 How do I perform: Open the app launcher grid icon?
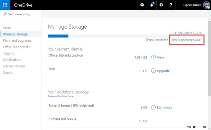point(5,5)
